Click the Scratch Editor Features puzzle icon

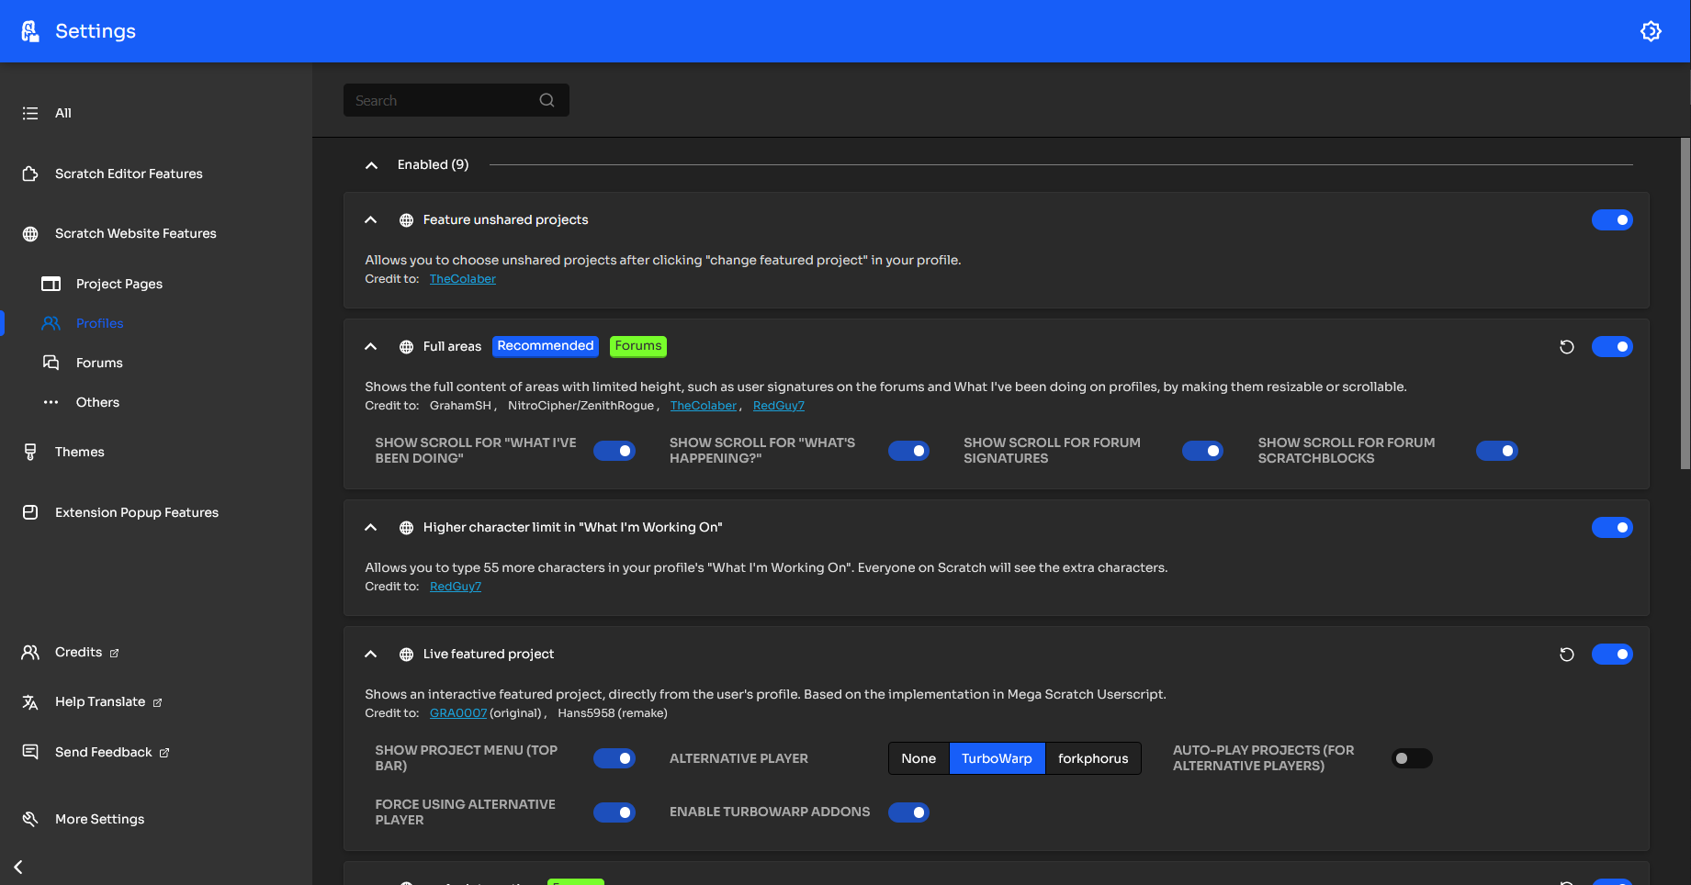(30, 174)
